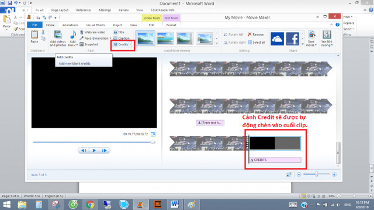Rotate right the selected clip
Image resolution: width=374 pixels, height=210 pixels.
pyautogui.click(x=234, y=43)
